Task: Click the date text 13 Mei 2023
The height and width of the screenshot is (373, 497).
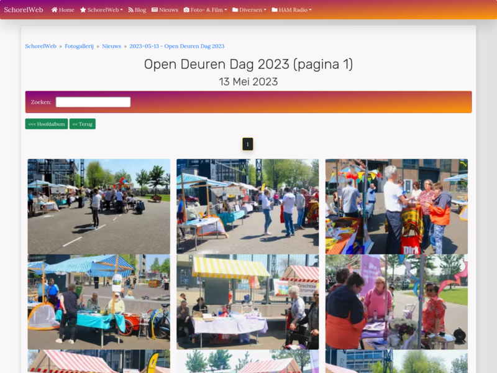Action: 248,82
